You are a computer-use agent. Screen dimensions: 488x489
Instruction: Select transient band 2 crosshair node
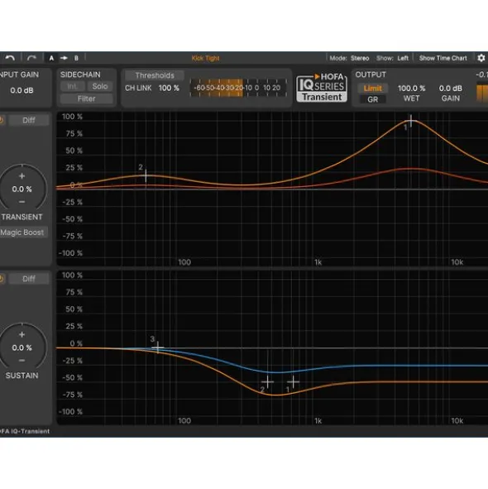[146, 176]
